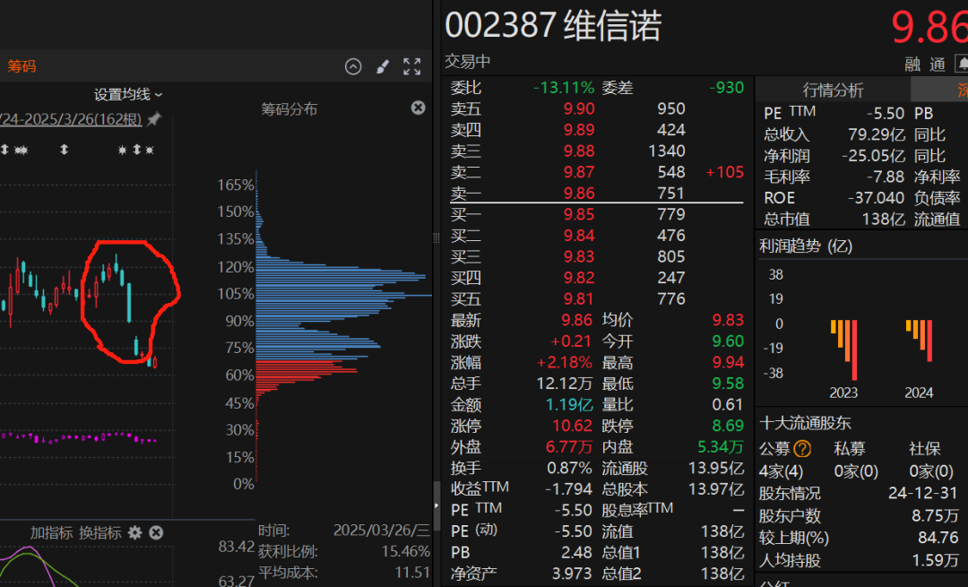Click the collapse-up circle icon in chip toolbar
Viewport: 968px width, 587px height.
click(353, 66)
